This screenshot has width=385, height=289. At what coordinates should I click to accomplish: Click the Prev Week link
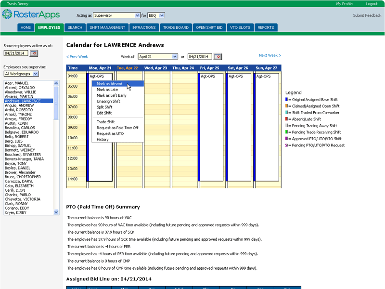[77, 56]
